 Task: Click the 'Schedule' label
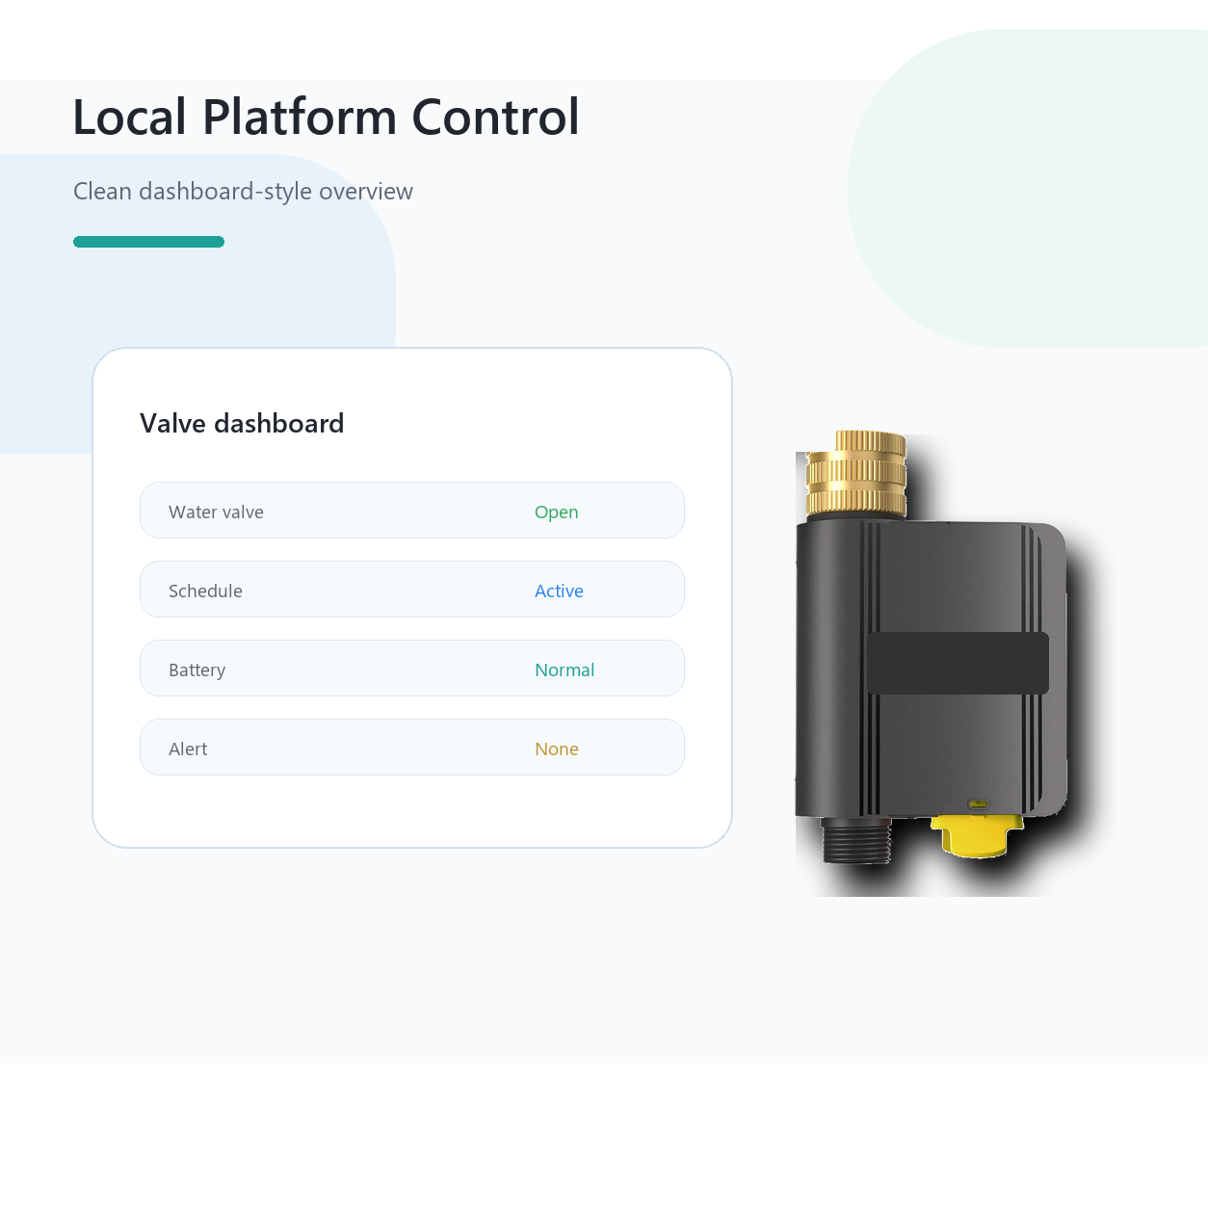(x=205, y=591)
